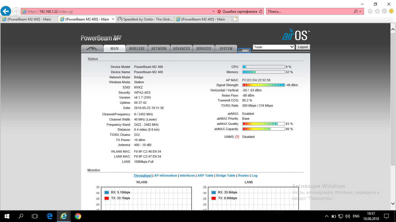
Task: Expand the search provider dropdown arrow
Action: click(x=360, y=12)
